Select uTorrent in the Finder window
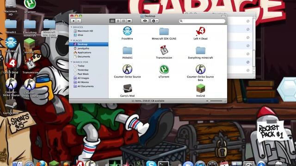Image resolution: width=296 pixels, height=166 pixels. point(164,69)
